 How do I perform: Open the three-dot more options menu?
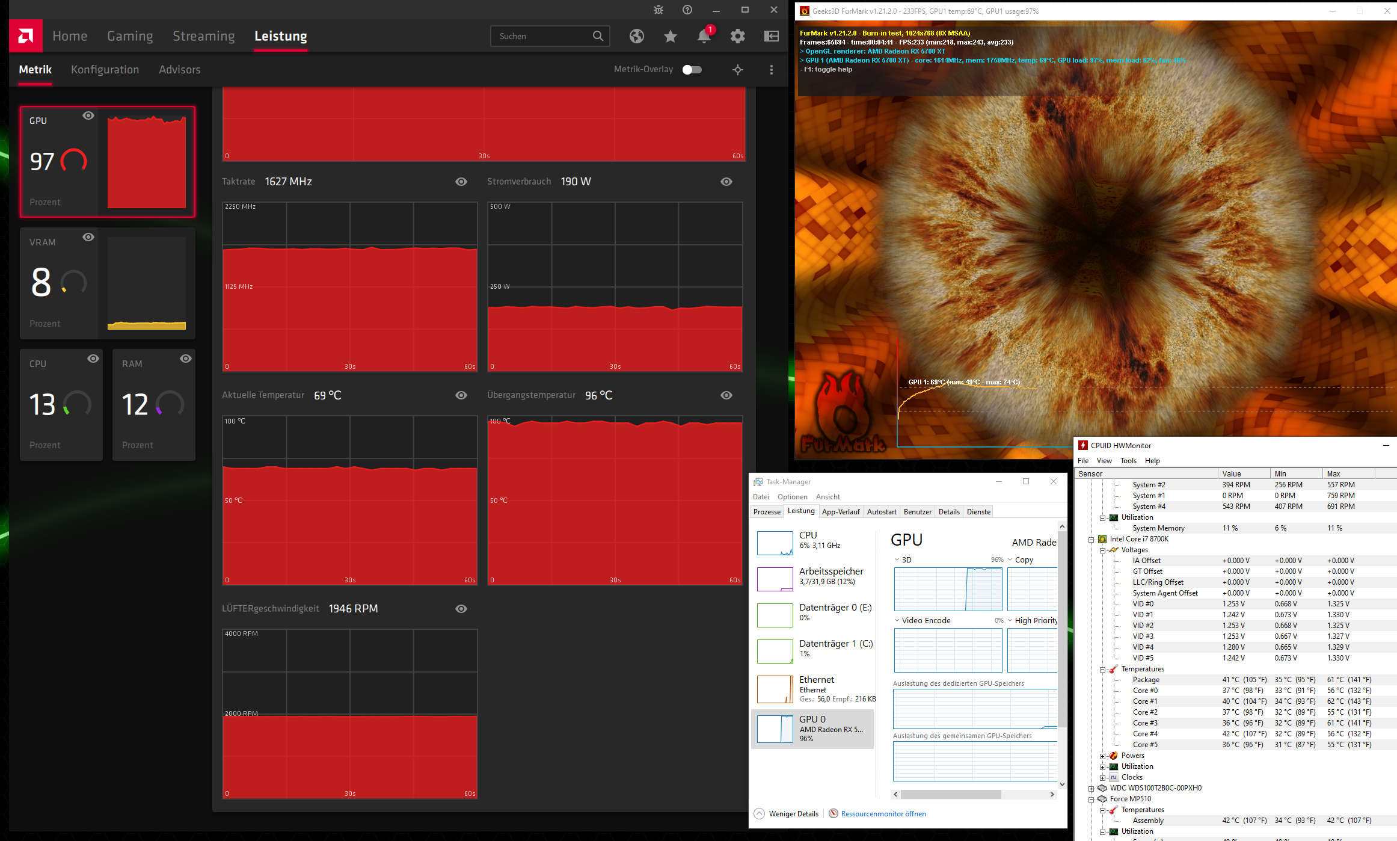coord(772,70)
